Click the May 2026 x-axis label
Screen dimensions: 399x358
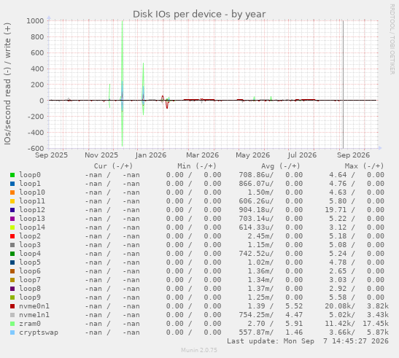(252, 155)
